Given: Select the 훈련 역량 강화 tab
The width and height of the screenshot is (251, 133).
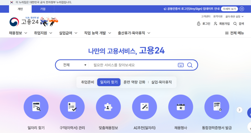Looking at the screenshot, I should (134, 82).
